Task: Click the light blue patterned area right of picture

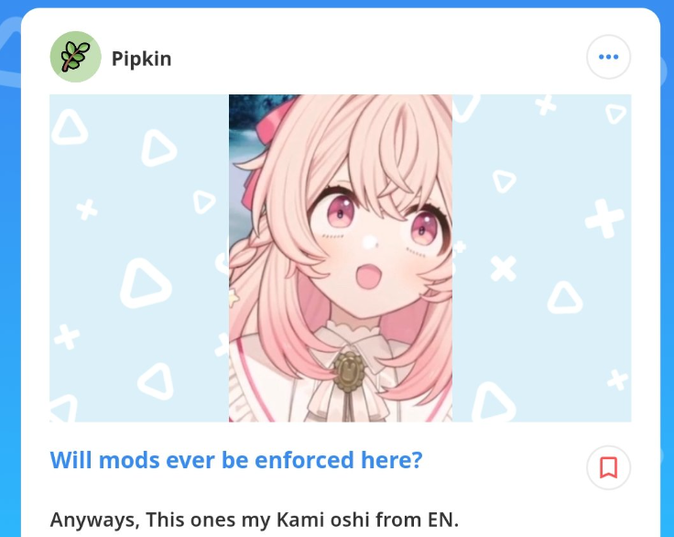Action: (x=541, y=258)
